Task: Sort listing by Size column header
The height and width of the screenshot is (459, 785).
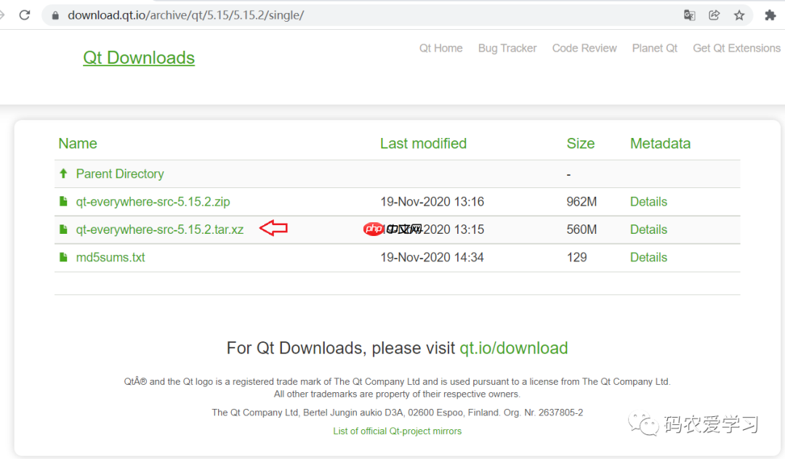Action: [580, 144]
